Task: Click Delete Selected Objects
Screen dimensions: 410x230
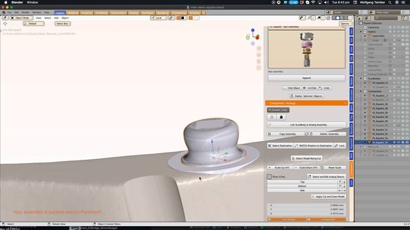Action: pos(306,96)
